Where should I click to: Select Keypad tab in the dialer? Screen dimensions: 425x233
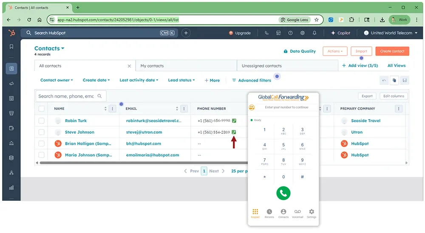pos(255,213)
